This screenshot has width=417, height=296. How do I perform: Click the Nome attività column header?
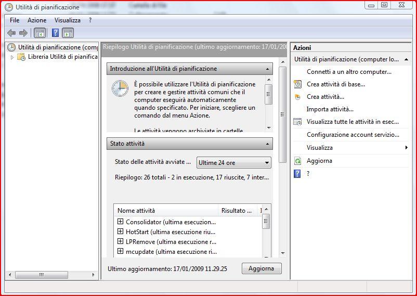166,211
